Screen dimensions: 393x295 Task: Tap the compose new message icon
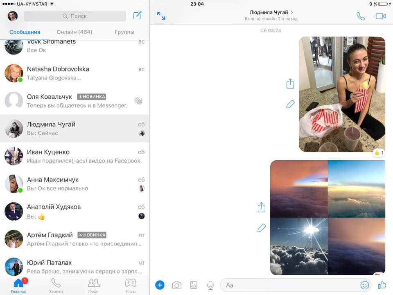[x=138, y=16]
